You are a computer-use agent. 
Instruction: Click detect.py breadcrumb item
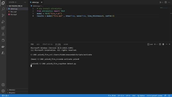(36, 6)
